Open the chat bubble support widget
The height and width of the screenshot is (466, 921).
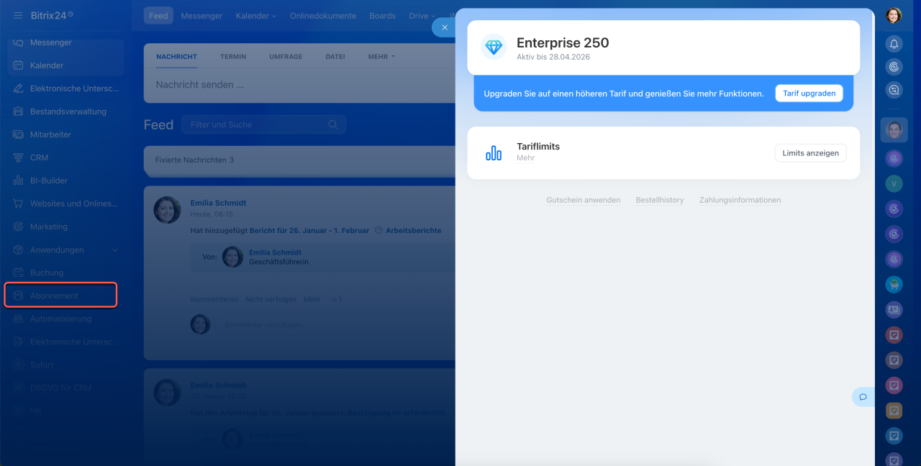pyautogui.click(x=863, y=397)
